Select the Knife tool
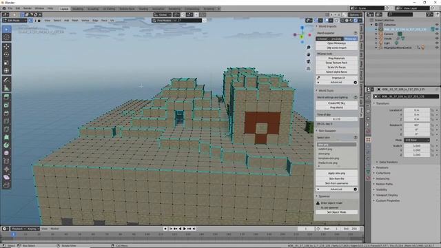The image size is (441, 248). point(7,130)
